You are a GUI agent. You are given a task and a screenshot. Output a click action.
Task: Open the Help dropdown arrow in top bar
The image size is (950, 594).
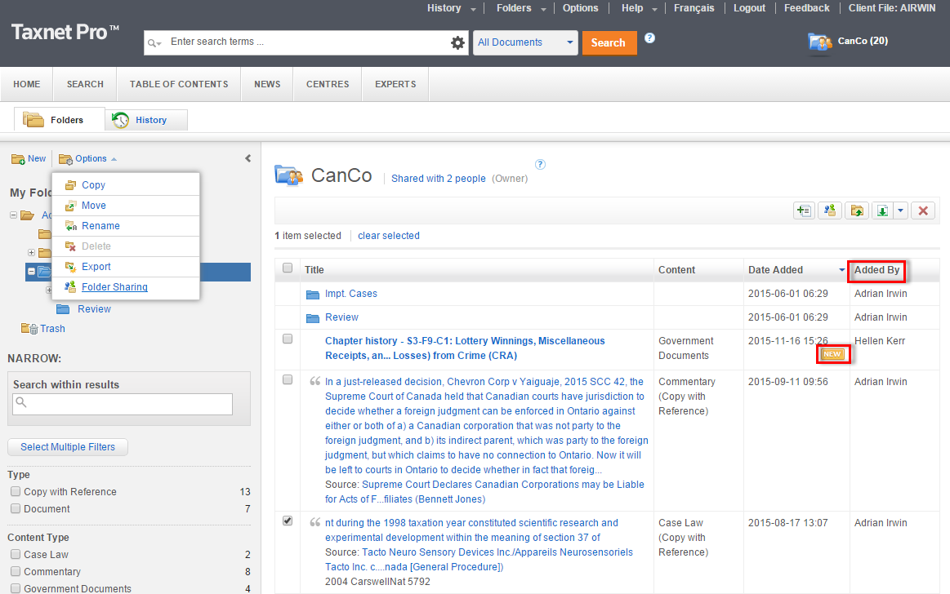pyautogui.click(x=654, y=9)
